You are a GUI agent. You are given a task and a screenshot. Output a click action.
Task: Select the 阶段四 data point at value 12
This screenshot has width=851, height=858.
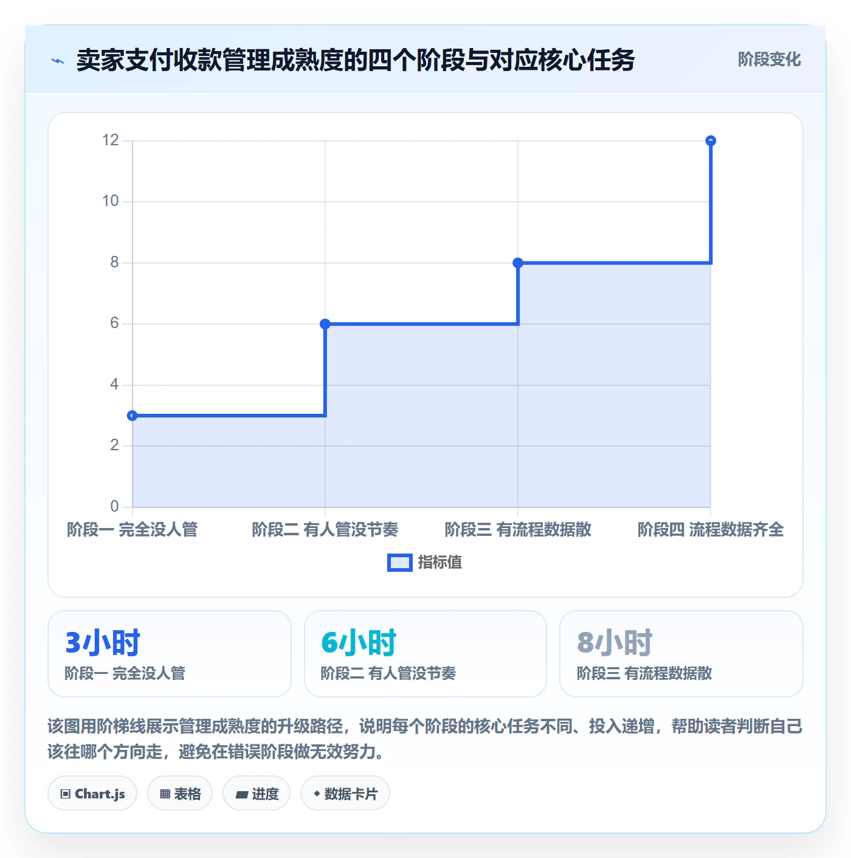pos(711,141)
